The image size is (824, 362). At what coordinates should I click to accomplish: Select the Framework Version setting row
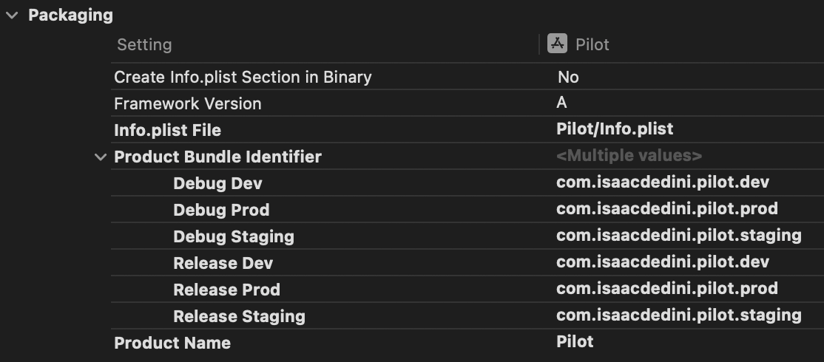(187, 103)
